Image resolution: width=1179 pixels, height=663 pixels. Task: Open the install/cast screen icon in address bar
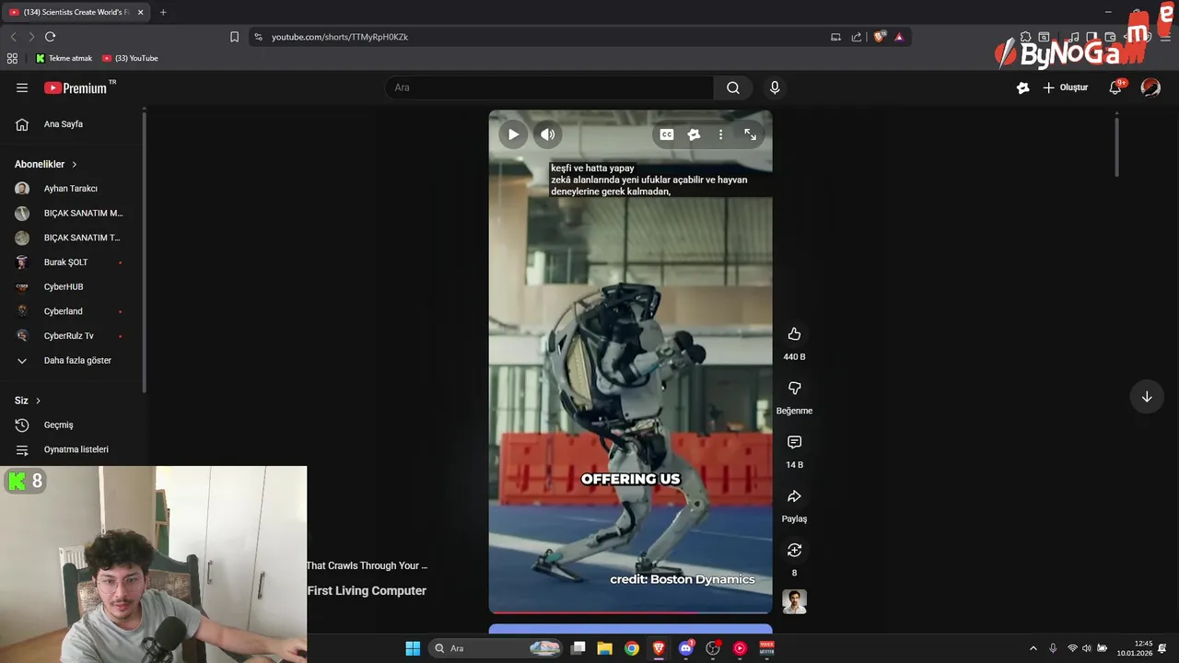click(x=835, y=37)
